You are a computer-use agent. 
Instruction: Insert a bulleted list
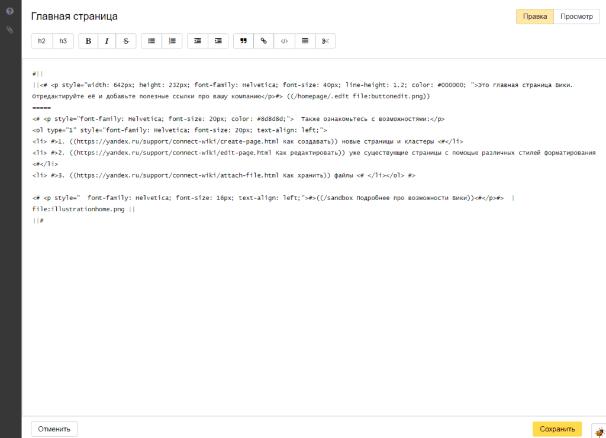(x=151, y=41)
